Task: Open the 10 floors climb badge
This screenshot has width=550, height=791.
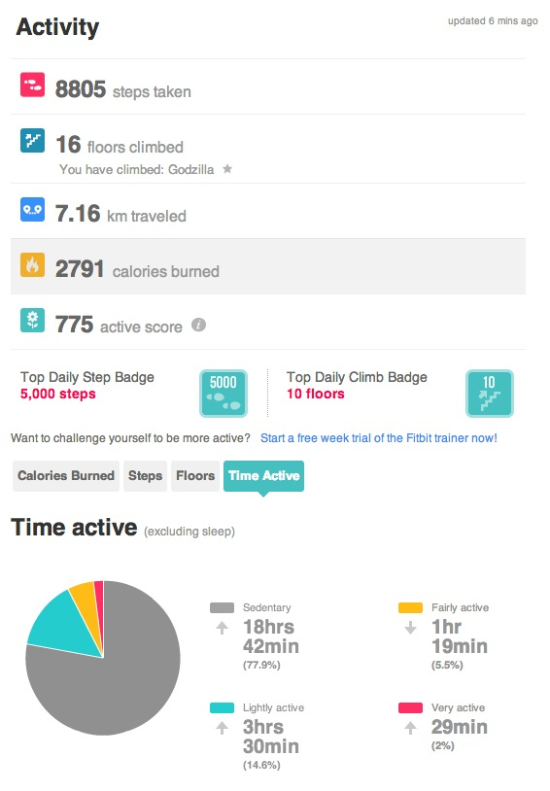Action: 490,394
